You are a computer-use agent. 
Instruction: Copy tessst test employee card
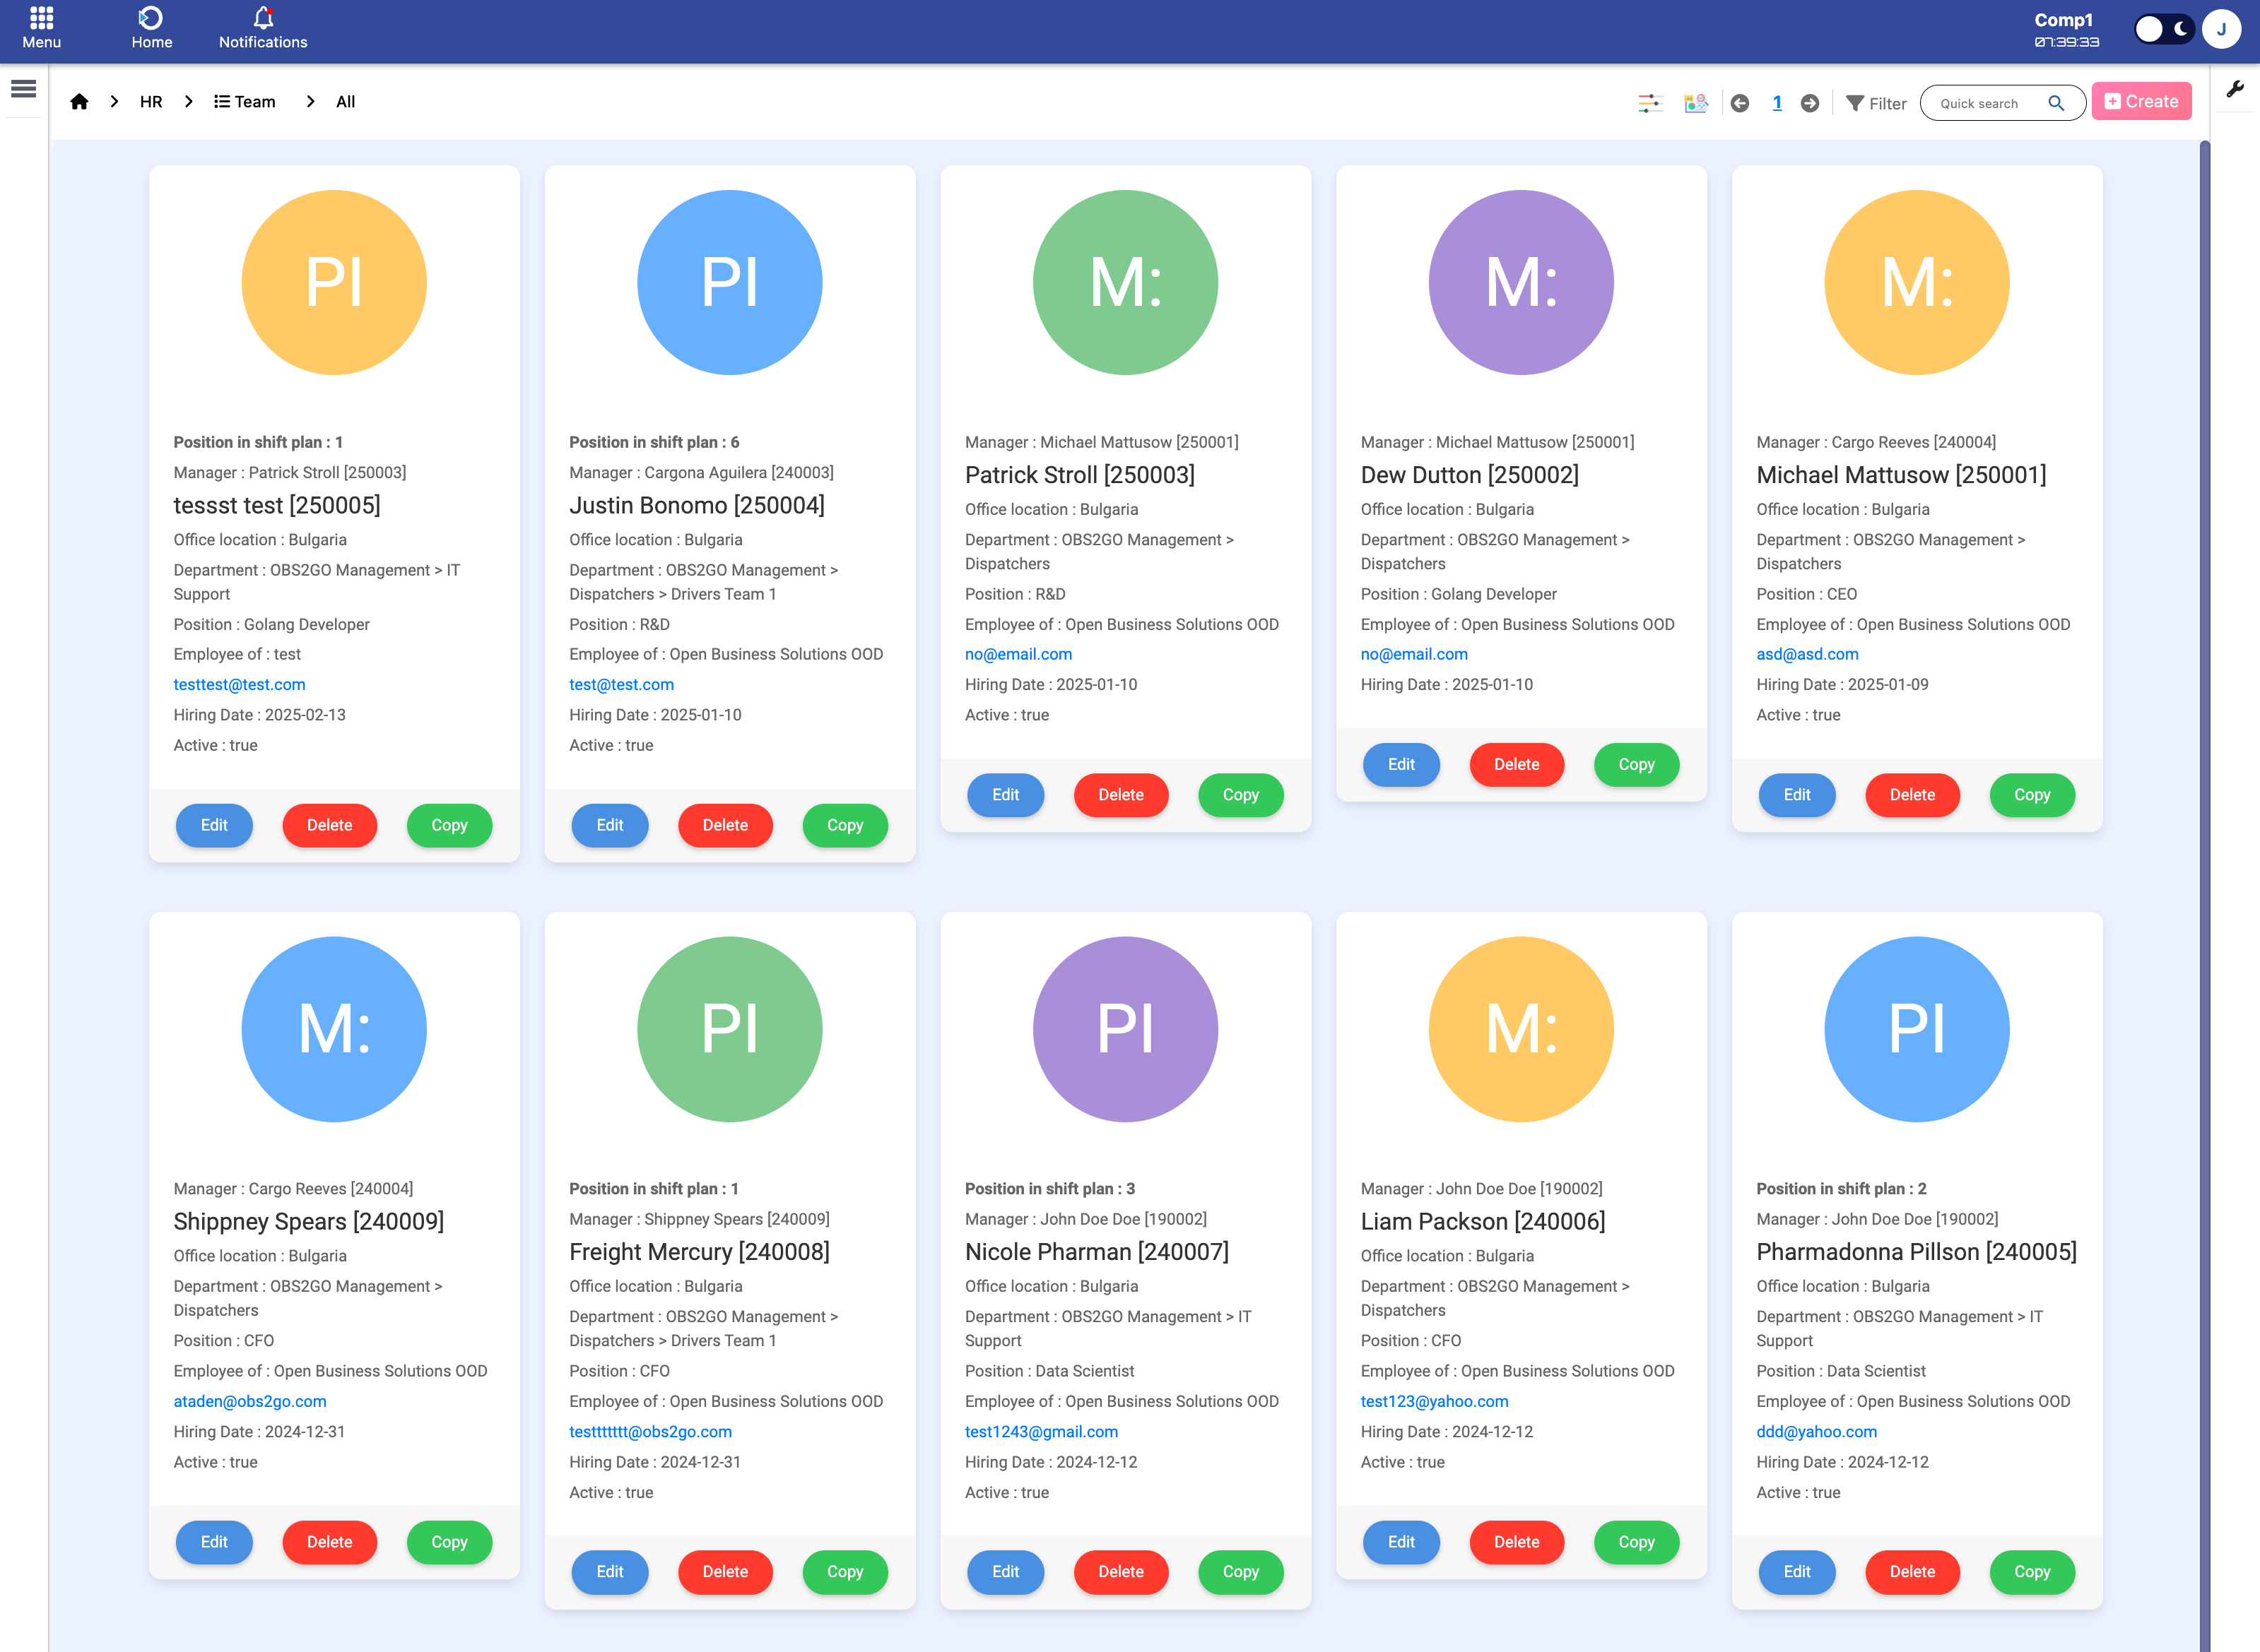449,825
